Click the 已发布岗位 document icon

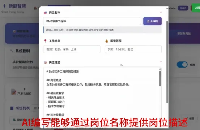[13, 92]
